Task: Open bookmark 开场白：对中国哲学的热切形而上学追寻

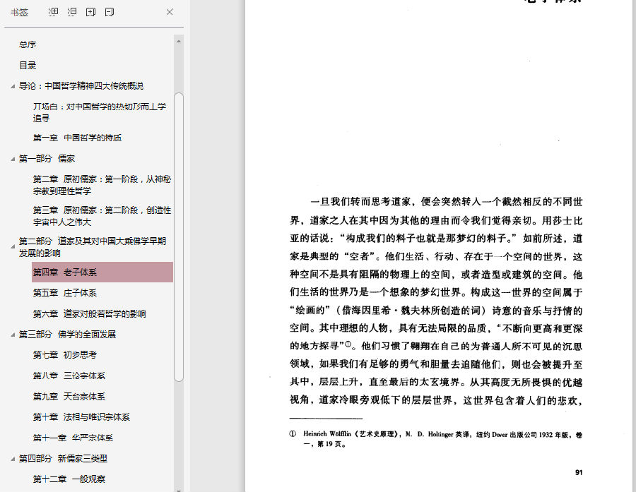Action: pyautogui.click(x=100, y=112)
